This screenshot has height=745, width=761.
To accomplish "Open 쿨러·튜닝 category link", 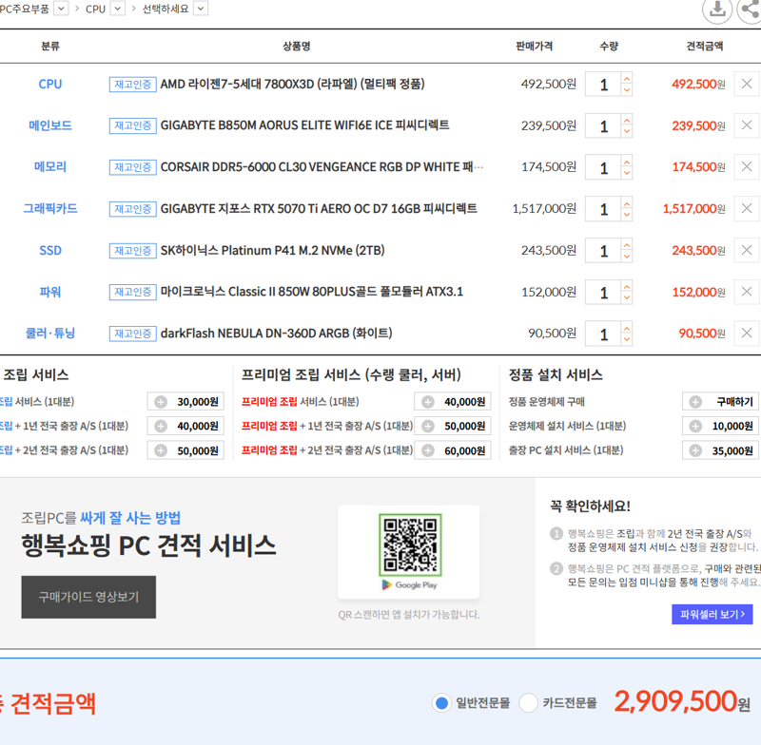I will [50, 333].
